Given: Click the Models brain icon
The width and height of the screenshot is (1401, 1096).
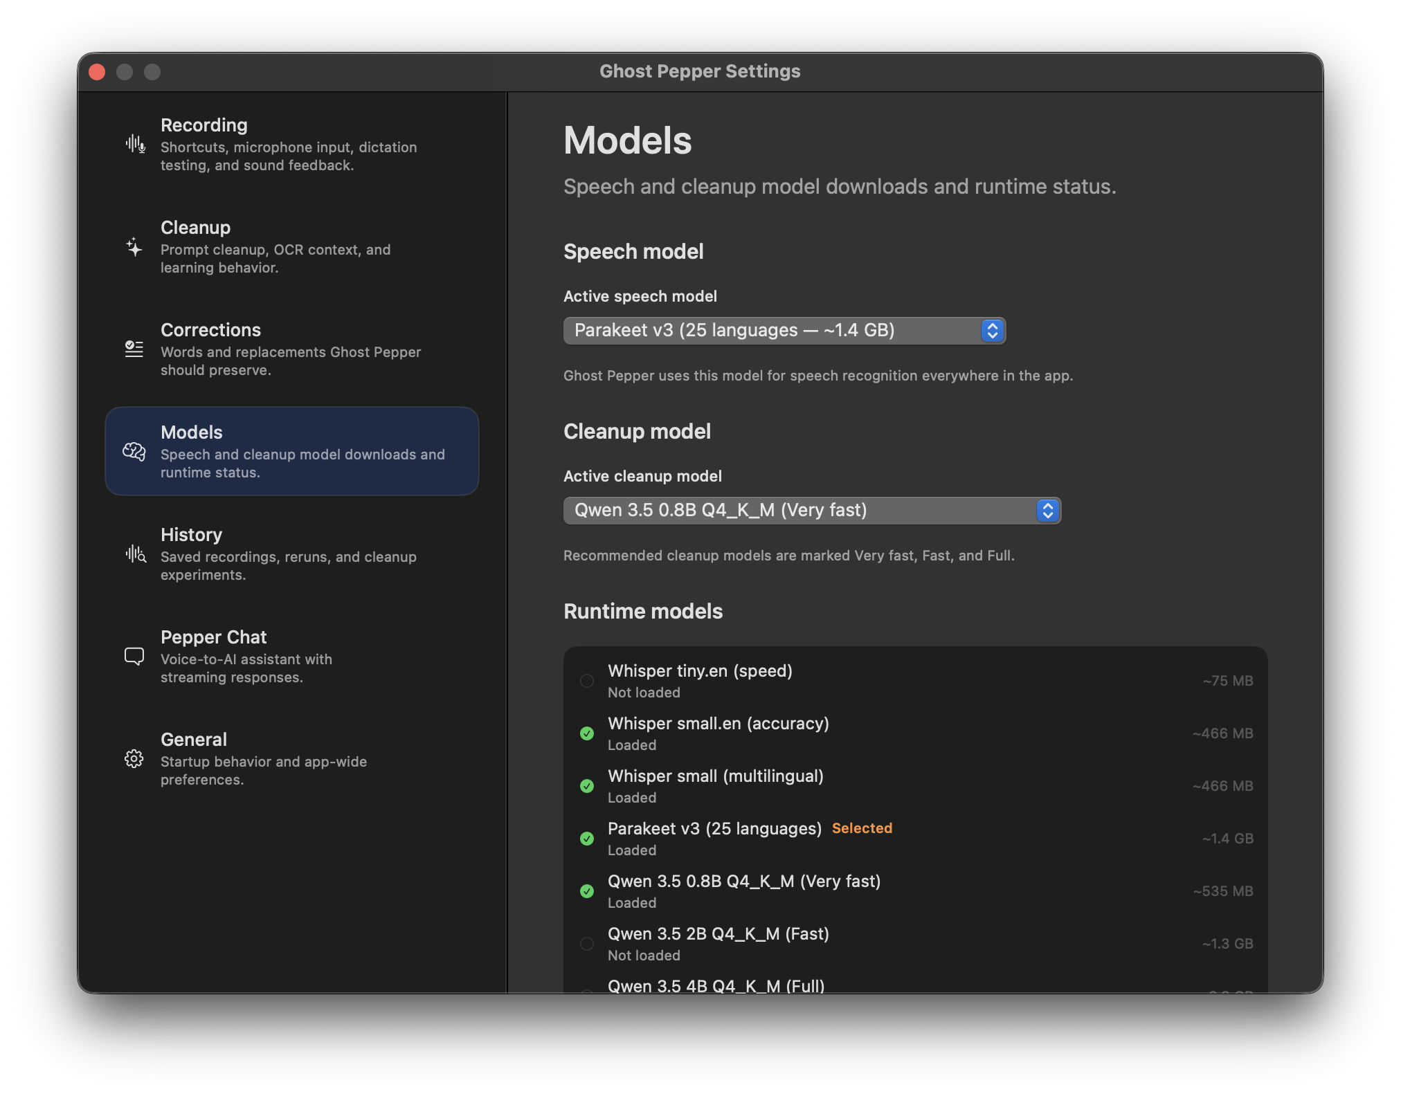Looking at the screenshot, I should (134, 451).
